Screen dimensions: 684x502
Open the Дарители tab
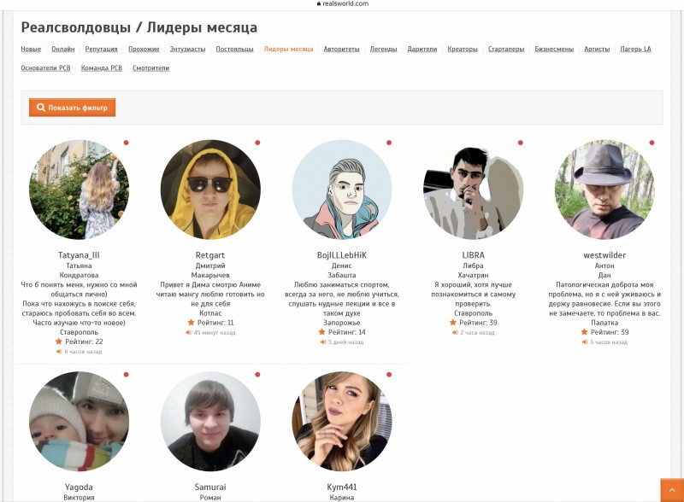pyautogui.click(x=422, y=49)
